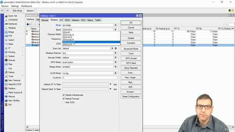Open Queues in sidebar
The height and width of the screenshot is (132, 235).
coord(11,60)
